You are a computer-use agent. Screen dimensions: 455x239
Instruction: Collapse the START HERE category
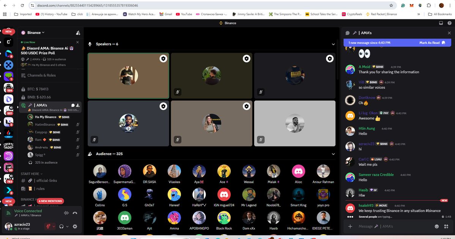coord(31,174)
